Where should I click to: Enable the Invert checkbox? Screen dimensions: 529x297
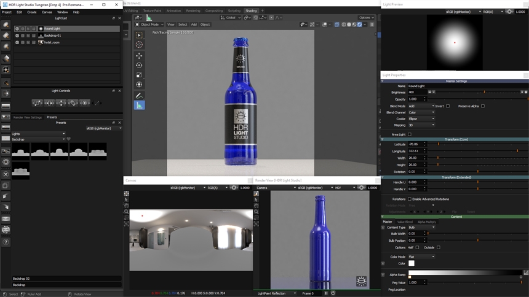448,106
